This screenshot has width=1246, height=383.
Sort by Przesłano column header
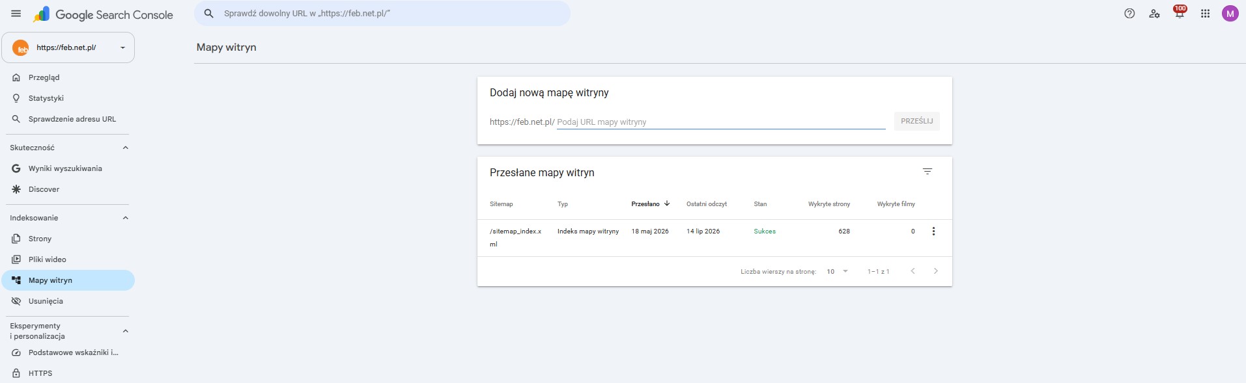[x=645, y=204]
